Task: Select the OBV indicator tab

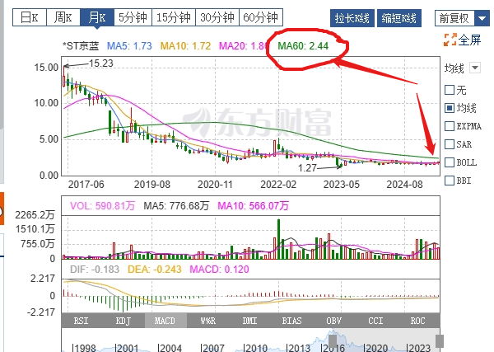Action: (334, 321)
